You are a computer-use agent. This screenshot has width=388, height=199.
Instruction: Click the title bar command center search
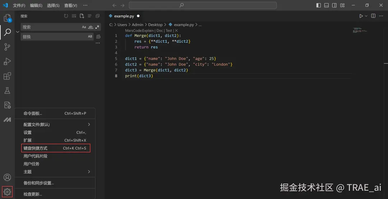pyautogui.click(x=203, y=5)
